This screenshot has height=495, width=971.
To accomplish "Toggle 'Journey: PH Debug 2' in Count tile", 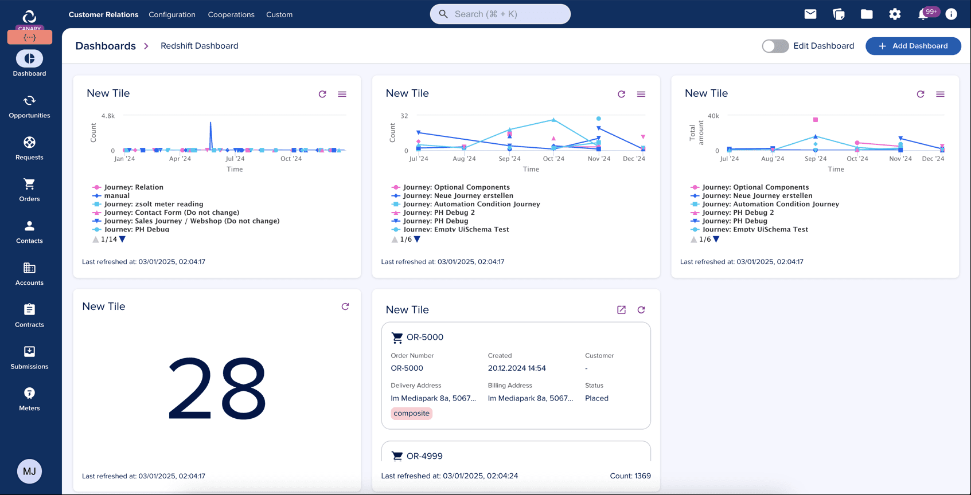I will (x=433, y=213).
